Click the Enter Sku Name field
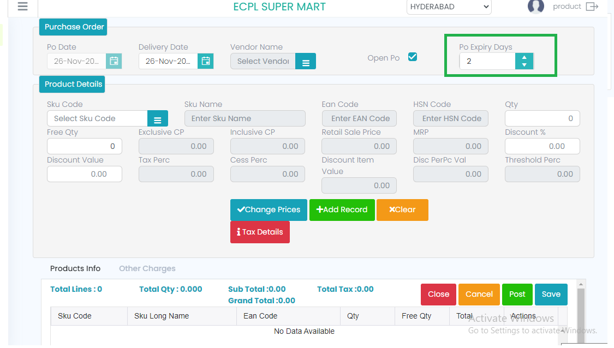This screenshot has height=348, width=614. coord(245,118)
